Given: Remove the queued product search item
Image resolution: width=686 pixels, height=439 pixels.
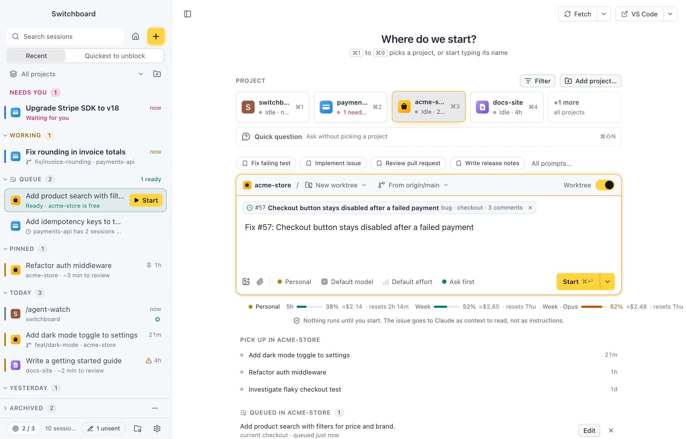Looking at the screenshot, I should (x=611, y=430).
